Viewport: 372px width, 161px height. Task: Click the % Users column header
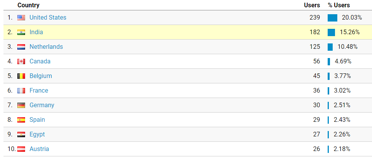pos(339,5)
